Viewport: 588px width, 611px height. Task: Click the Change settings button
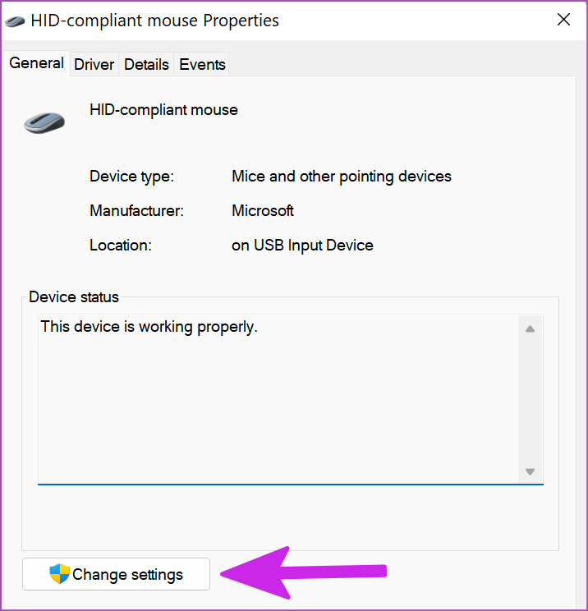(116, 574)
